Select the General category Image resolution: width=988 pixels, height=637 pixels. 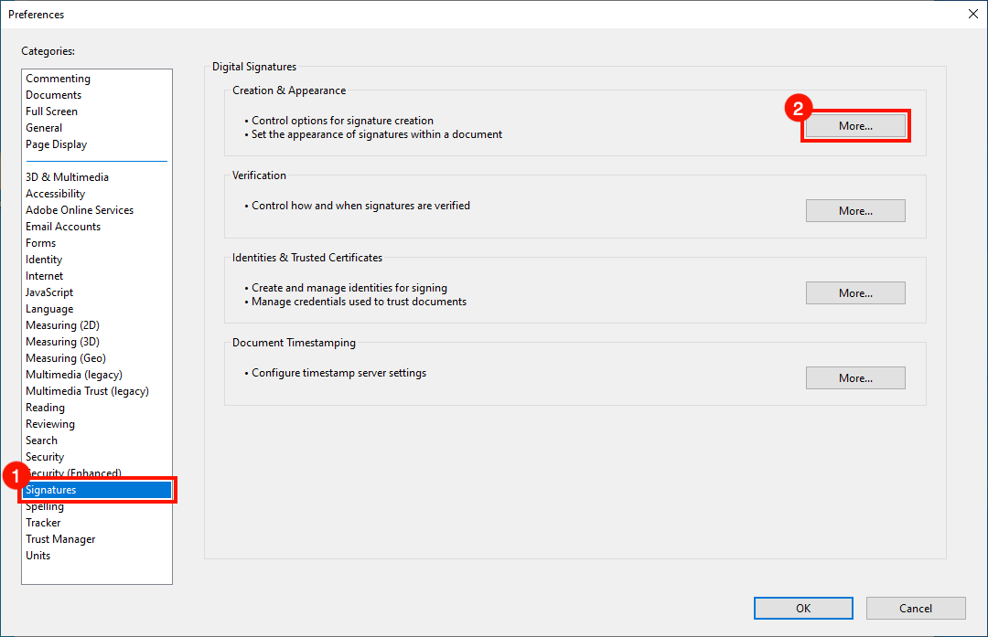pos(44,128)
